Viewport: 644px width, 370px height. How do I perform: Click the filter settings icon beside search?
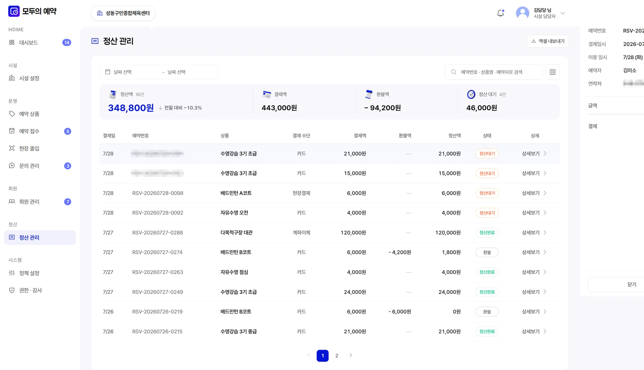tap(553, 72)
